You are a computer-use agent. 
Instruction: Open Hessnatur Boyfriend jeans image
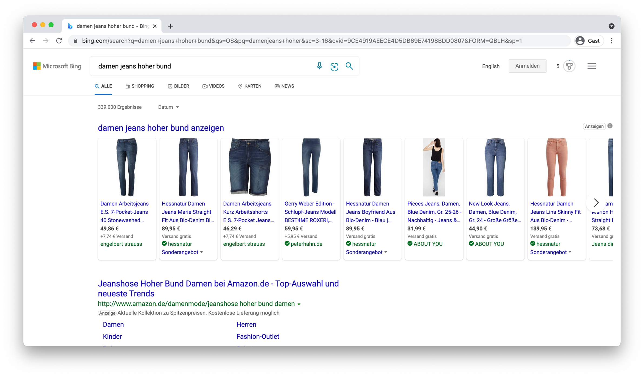tap(372, 167)
